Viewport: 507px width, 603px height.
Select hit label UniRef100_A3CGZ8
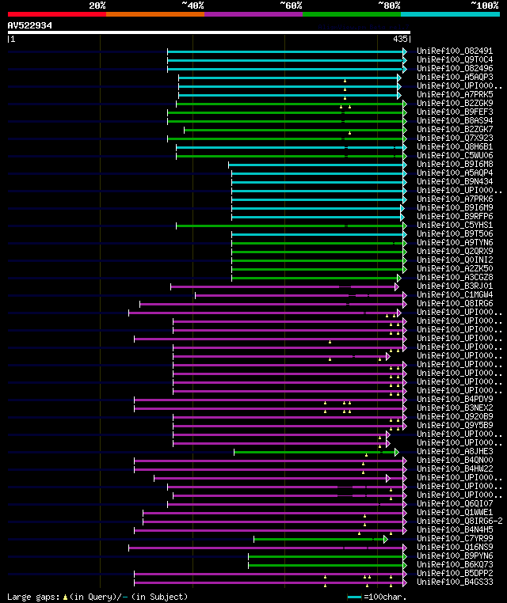[455, 277]
